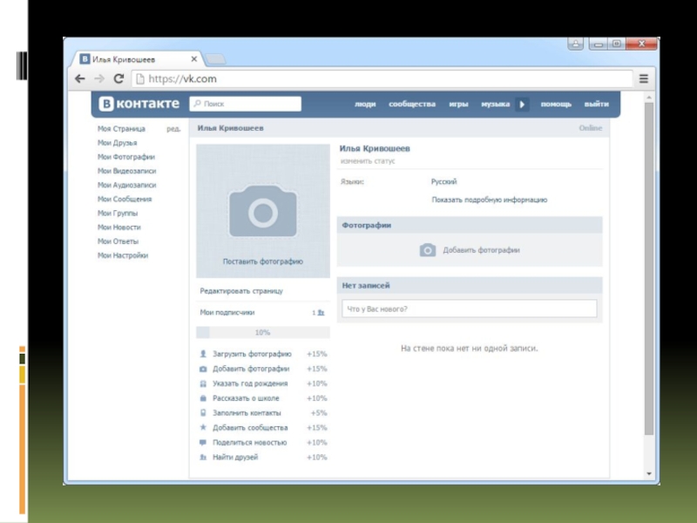Reload the vk.com page

coord(118,78)
